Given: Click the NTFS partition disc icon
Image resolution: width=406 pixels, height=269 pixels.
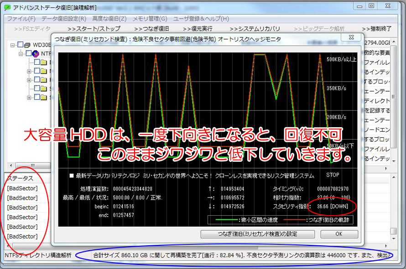Looking at the screenshot, I should [36, 54].
